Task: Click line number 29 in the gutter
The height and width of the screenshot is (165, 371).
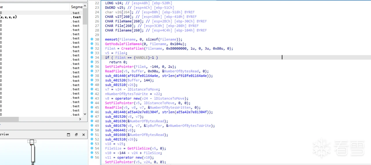Action: click(97, 35)
